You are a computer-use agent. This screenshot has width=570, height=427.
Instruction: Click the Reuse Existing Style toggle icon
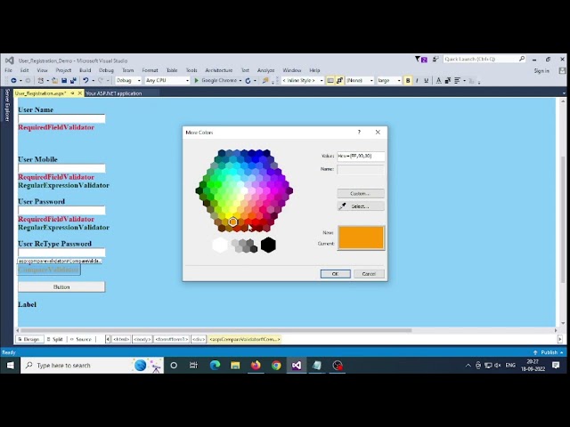click(x=339, y=81)
